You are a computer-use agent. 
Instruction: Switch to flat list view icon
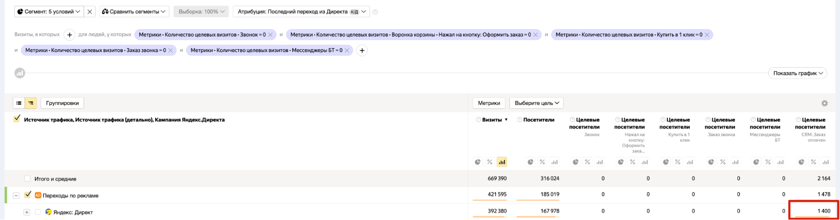pyautogui.click(x=19, y=103)
